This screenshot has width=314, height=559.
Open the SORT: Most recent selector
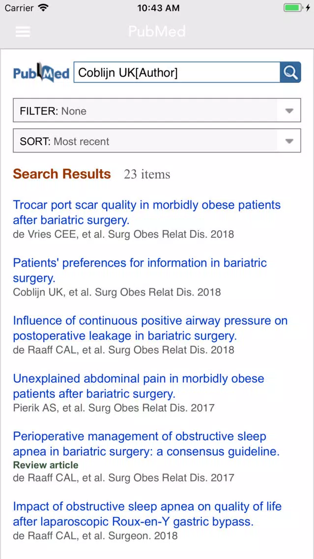[x=157, y=141]
